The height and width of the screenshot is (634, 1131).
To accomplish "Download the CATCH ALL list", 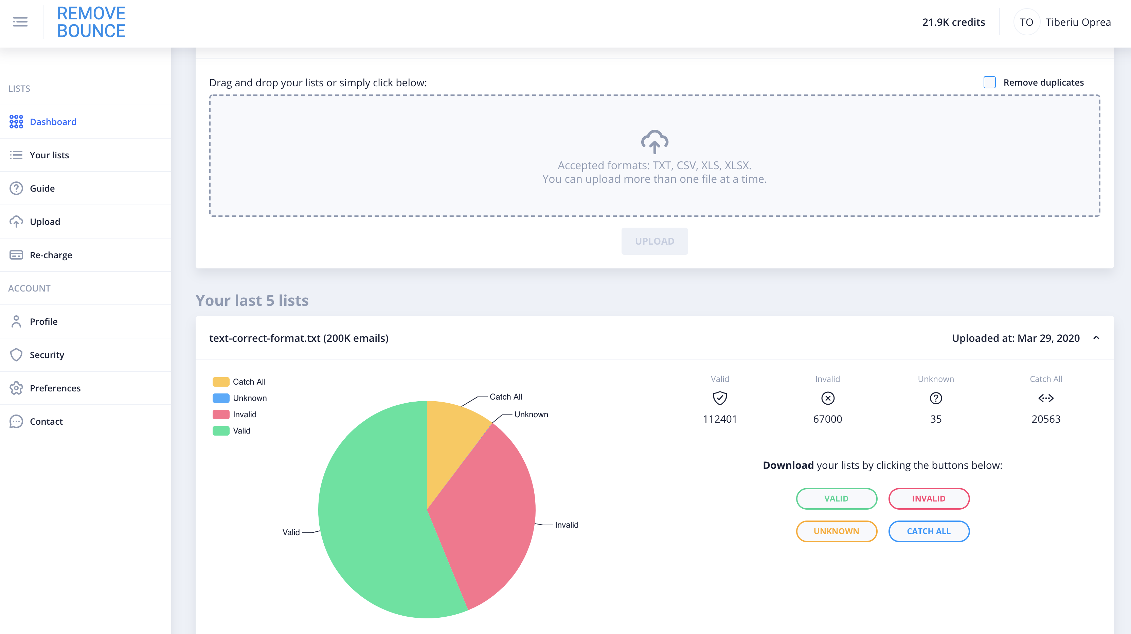I will click(x=928, y=531).
